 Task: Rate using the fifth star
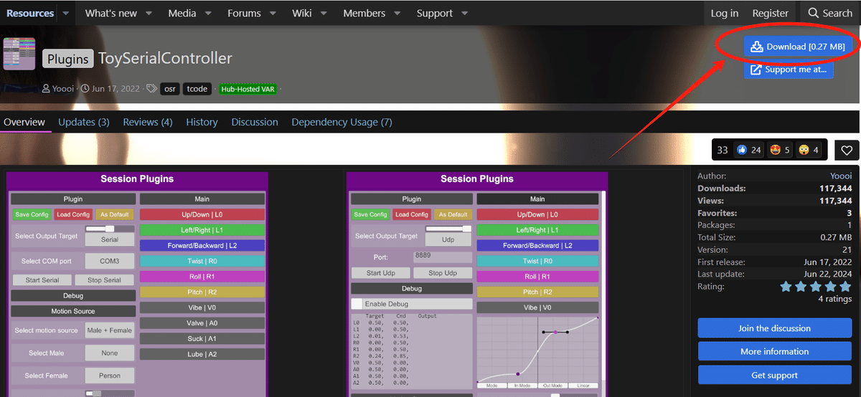846,287
